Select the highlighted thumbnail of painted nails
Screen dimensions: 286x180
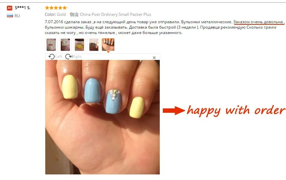click(x=108, y=45)
